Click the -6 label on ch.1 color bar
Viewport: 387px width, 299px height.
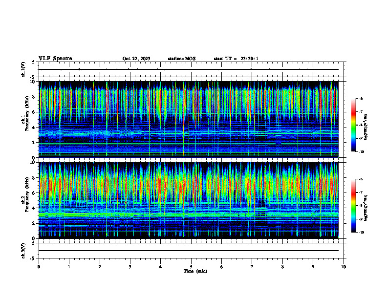click(x=361, y=99)
